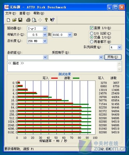129x155 pixels.
Task: Open a saved benchmark file icon
Action: click(x=14, y=20)
